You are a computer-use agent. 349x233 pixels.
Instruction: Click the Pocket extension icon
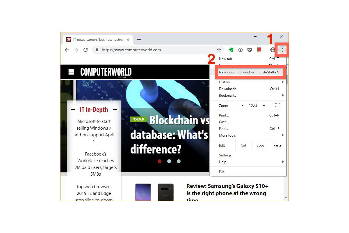tap(250, 50)
